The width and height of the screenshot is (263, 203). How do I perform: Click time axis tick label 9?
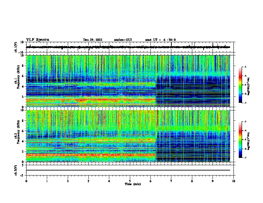213,181
